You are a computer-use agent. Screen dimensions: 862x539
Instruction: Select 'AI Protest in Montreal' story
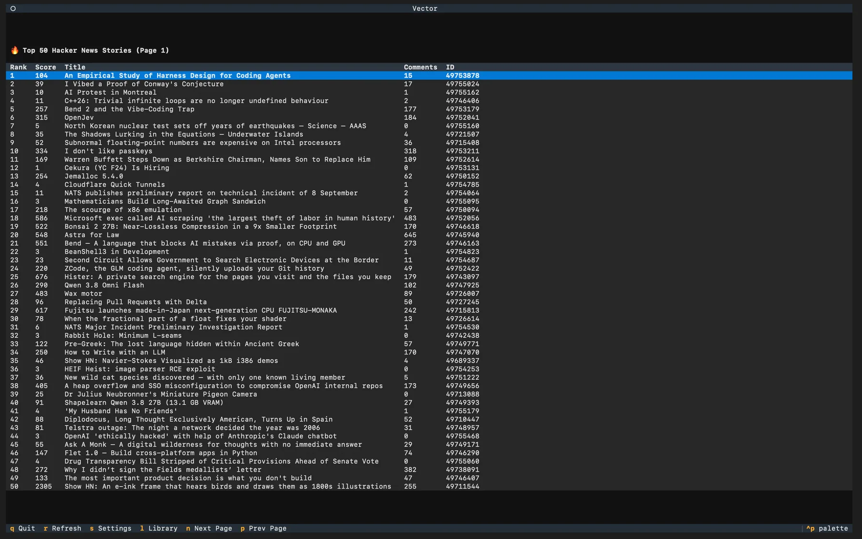(429, 92)
